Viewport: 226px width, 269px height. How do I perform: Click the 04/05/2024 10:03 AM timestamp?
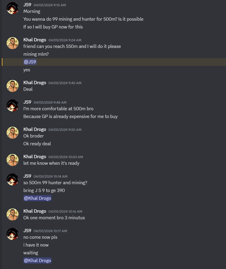[66, 157]
